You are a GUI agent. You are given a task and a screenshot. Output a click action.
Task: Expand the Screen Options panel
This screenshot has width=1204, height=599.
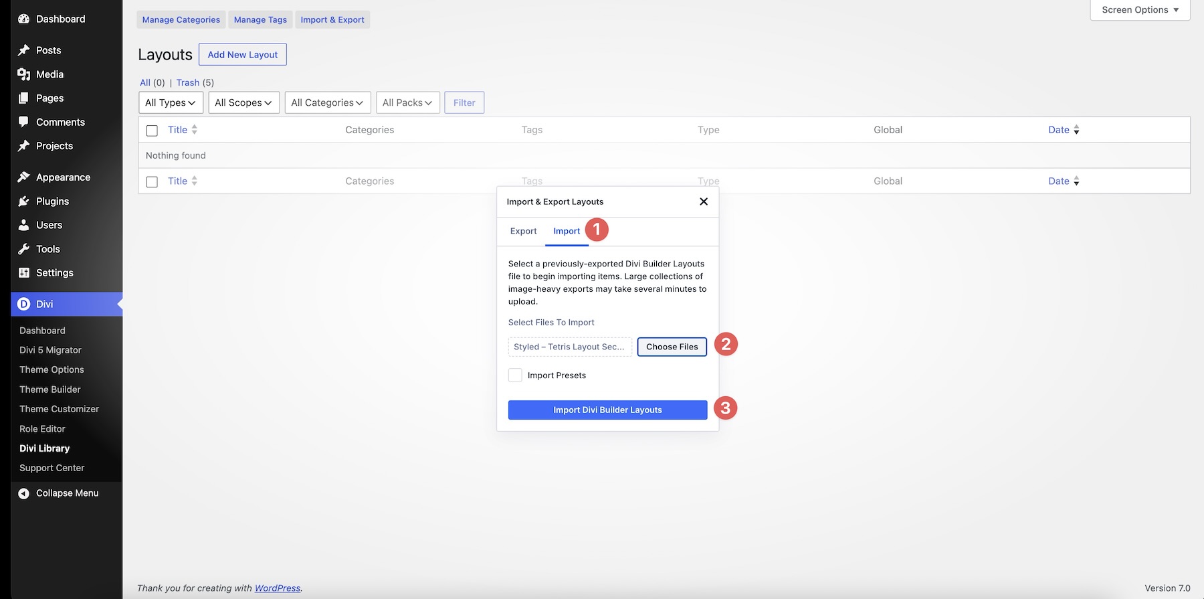(x=1140, y=10)
